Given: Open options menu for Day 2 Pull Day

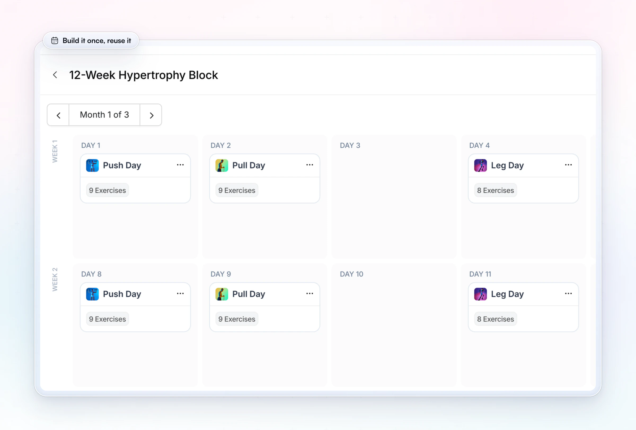Looking at the screenshot, I should click(x=310, y=165).
